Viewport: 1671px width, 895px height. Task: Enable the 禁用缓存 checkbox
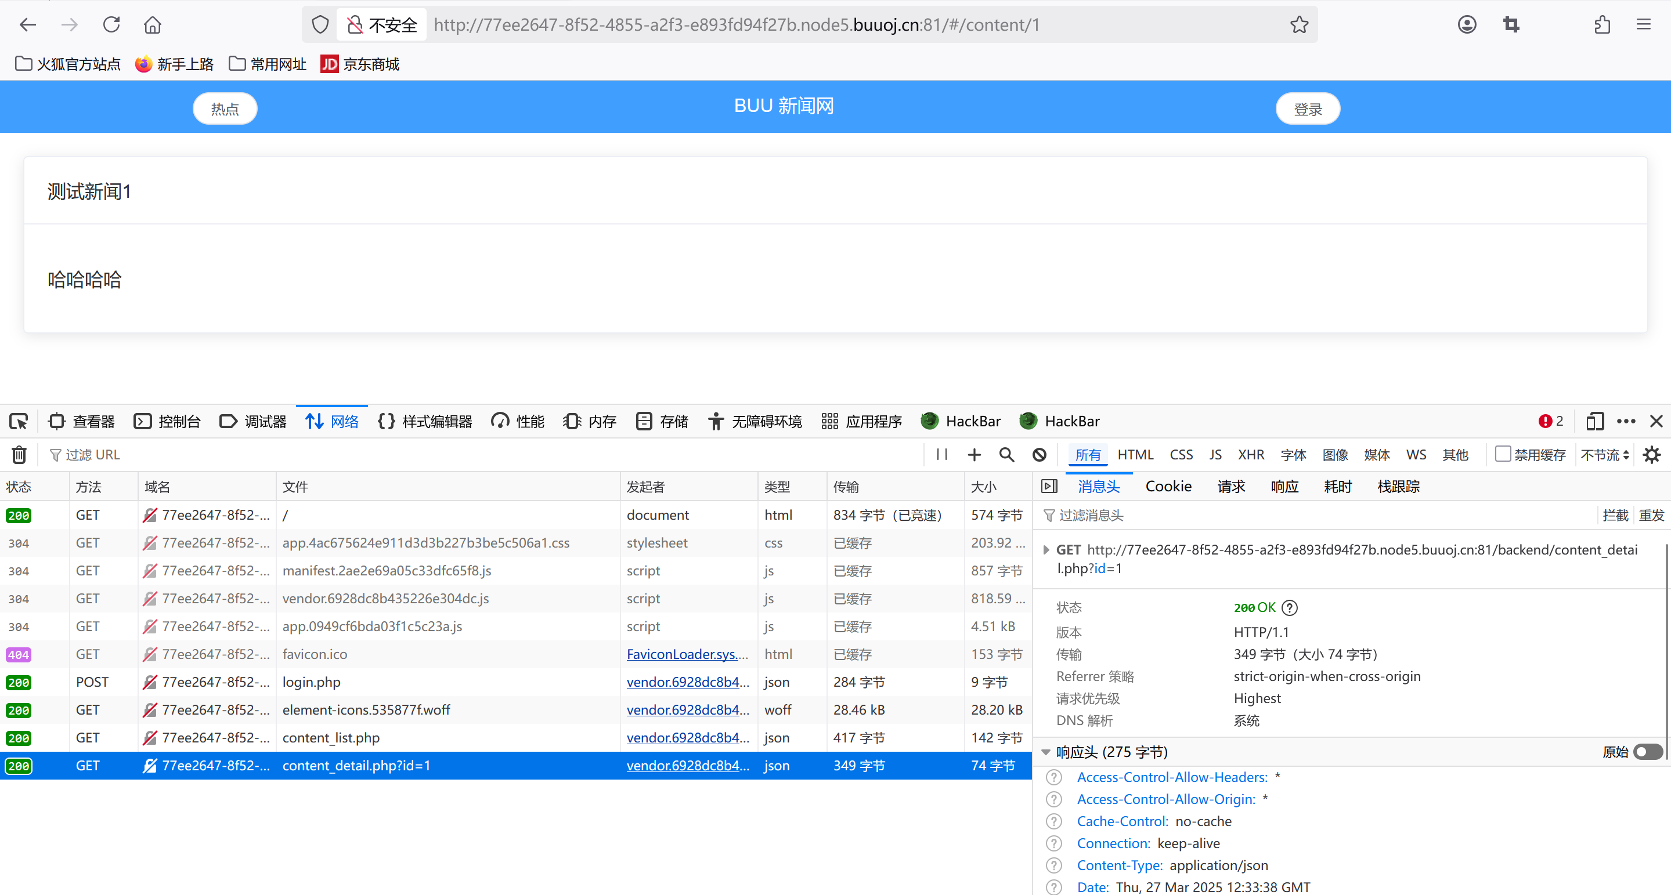coord(1502,454)
